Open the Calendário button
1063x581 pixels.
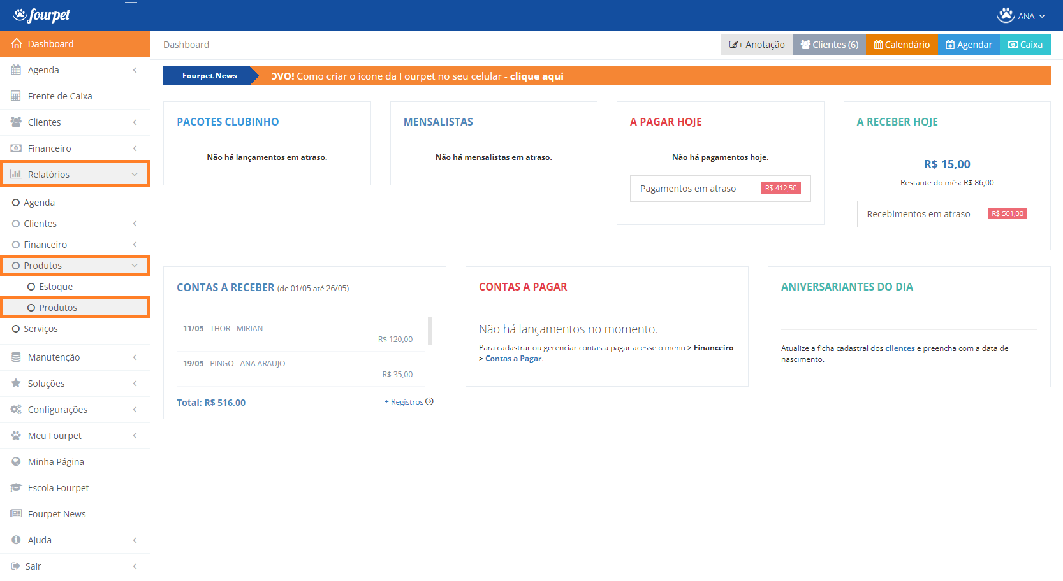click(x=902, y=45)
